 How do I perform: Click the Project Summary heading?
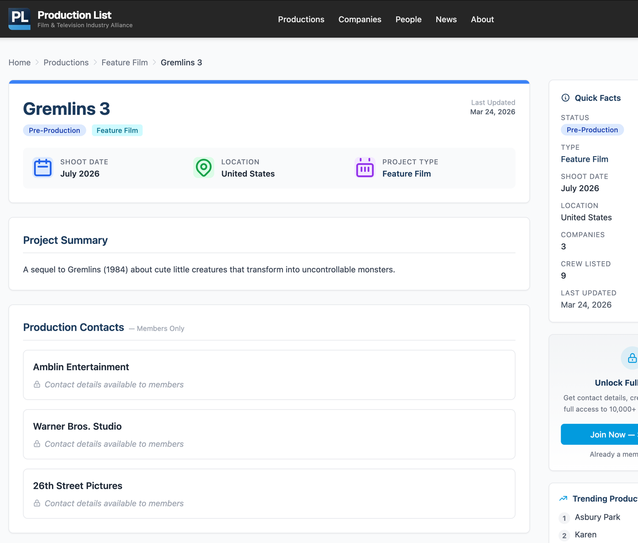click(66, 240)
